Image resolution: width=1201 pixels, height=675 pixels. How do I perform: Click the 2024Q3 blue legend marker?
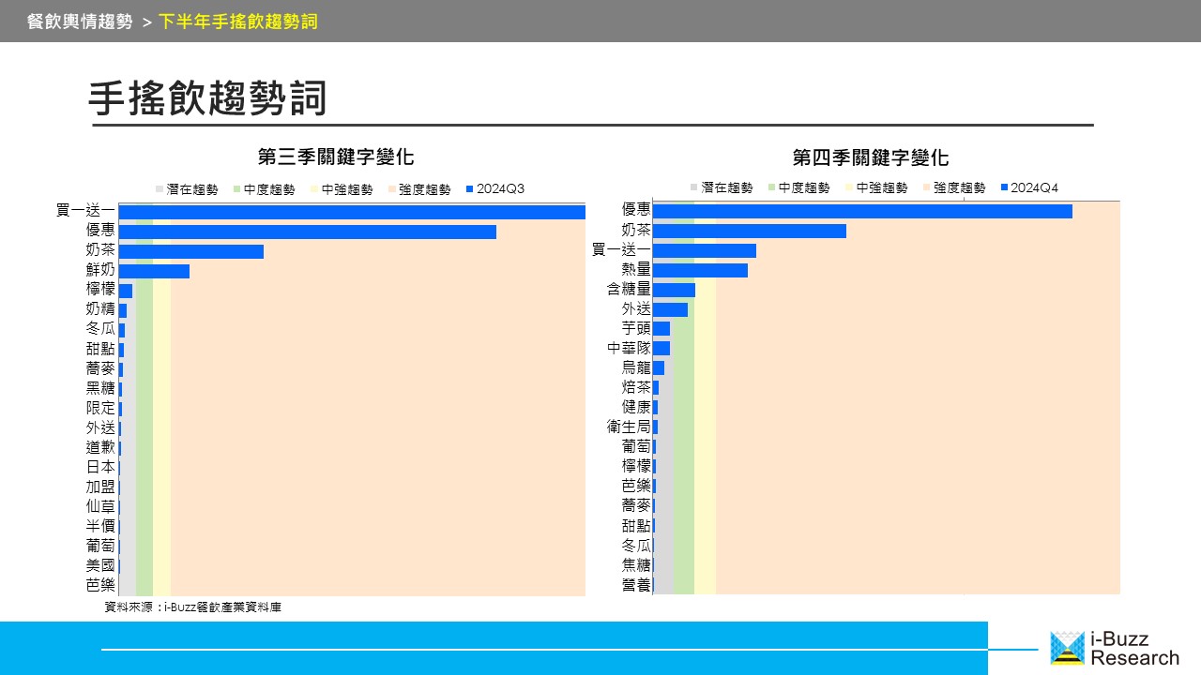pyautogui.click(x=470, y=189)
